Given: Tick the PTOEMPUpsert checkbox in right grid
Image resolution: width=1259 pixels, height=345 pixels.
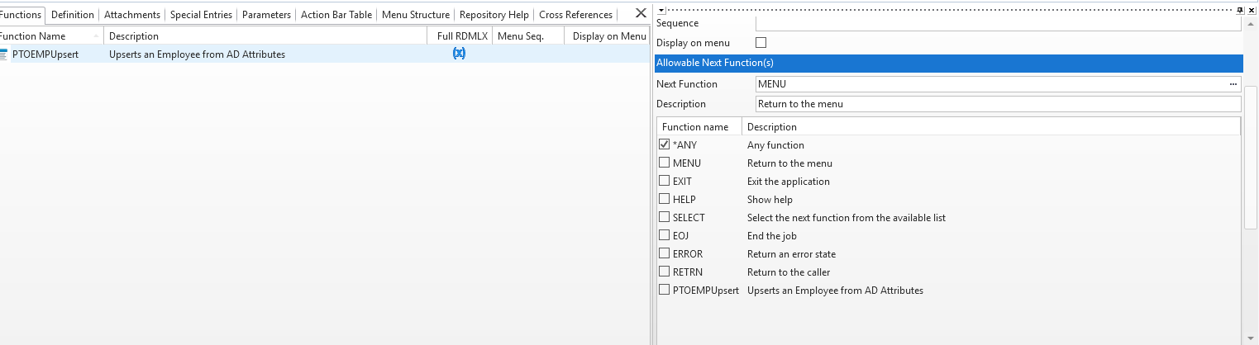Looking at the screenshot, I should coord(664,290).
